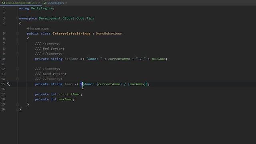
Task: Click Development in the namespace declaration
Action: [50, 18]
